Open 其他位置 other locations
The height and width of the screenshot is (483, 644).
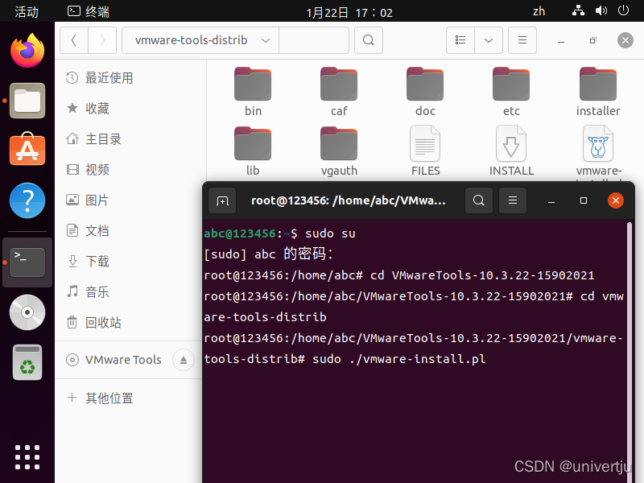tap(130, 398)
